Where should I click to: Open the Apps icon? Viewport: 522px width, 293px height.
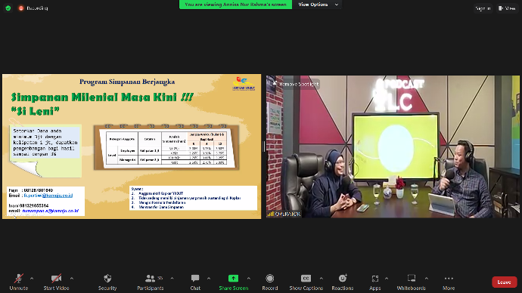(374, 279)
